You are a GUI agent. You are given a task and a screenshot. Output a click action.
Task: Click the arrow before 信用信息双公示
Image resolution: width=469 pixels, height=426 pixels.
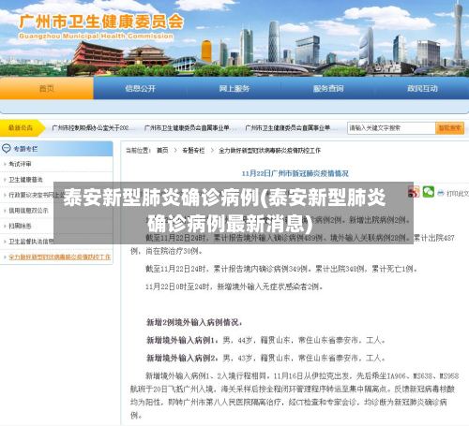coord(5,211)
